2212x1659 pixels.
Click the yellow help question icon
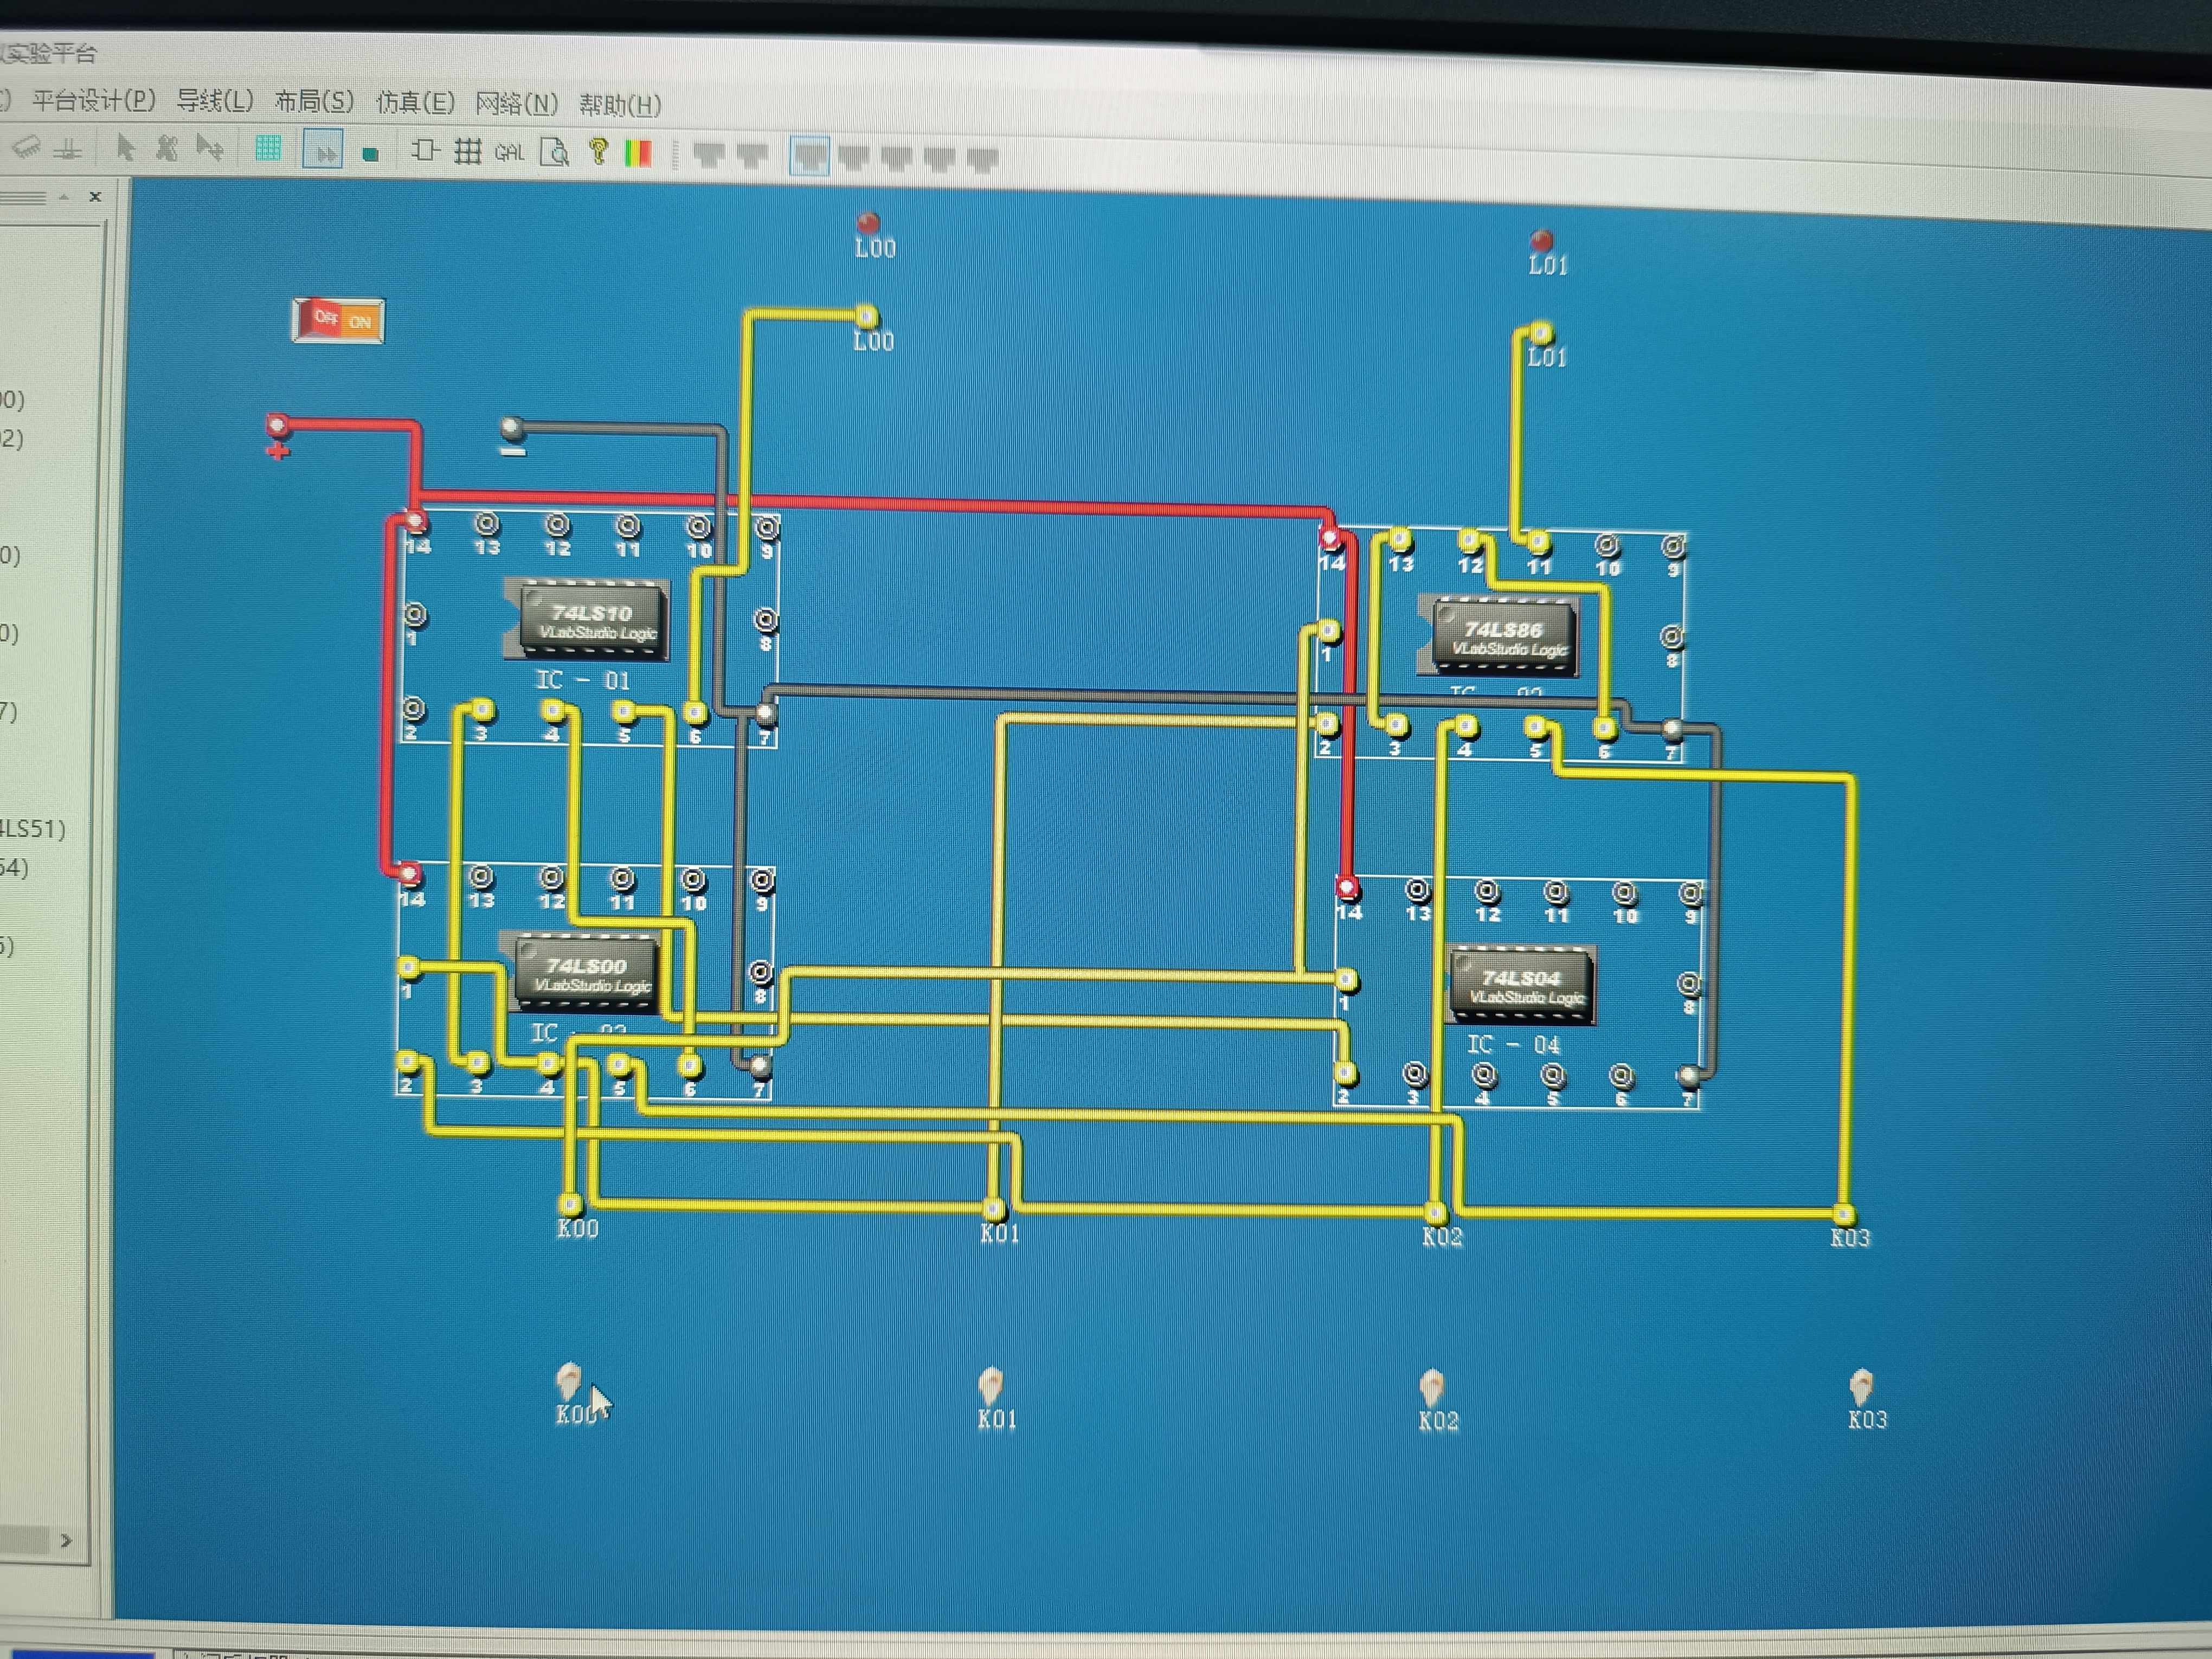pos(598,152)
